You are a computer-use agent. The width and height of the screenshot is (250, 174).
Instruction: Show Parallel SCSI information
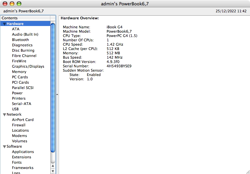pyautogui.click(x=23, y=88)
